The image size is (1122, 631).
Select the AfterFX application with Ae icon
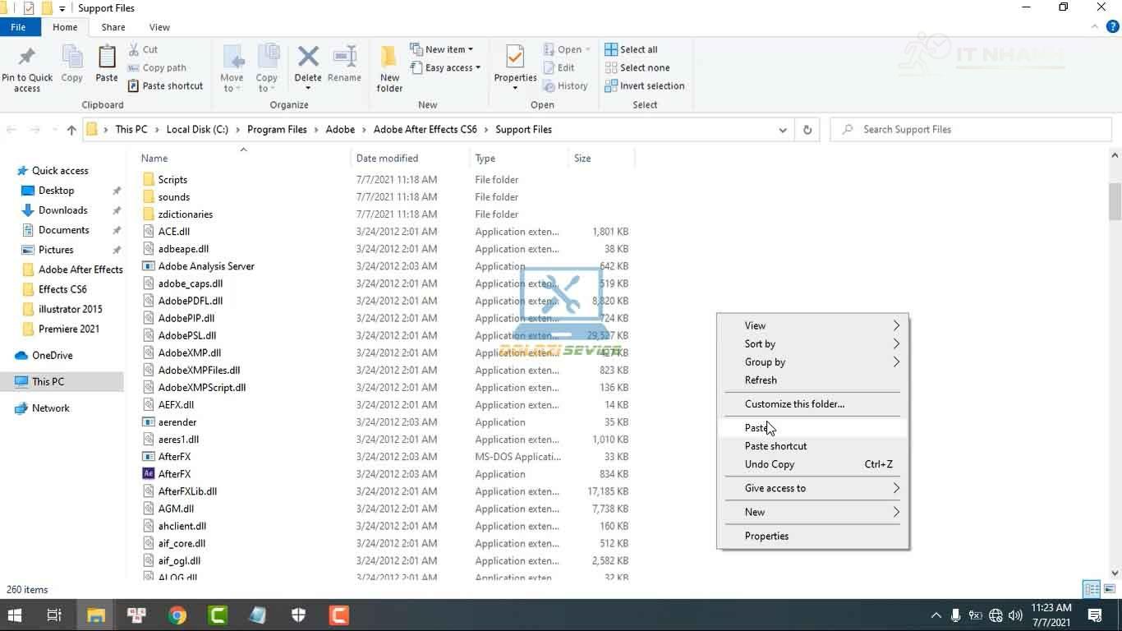[174, 473]
